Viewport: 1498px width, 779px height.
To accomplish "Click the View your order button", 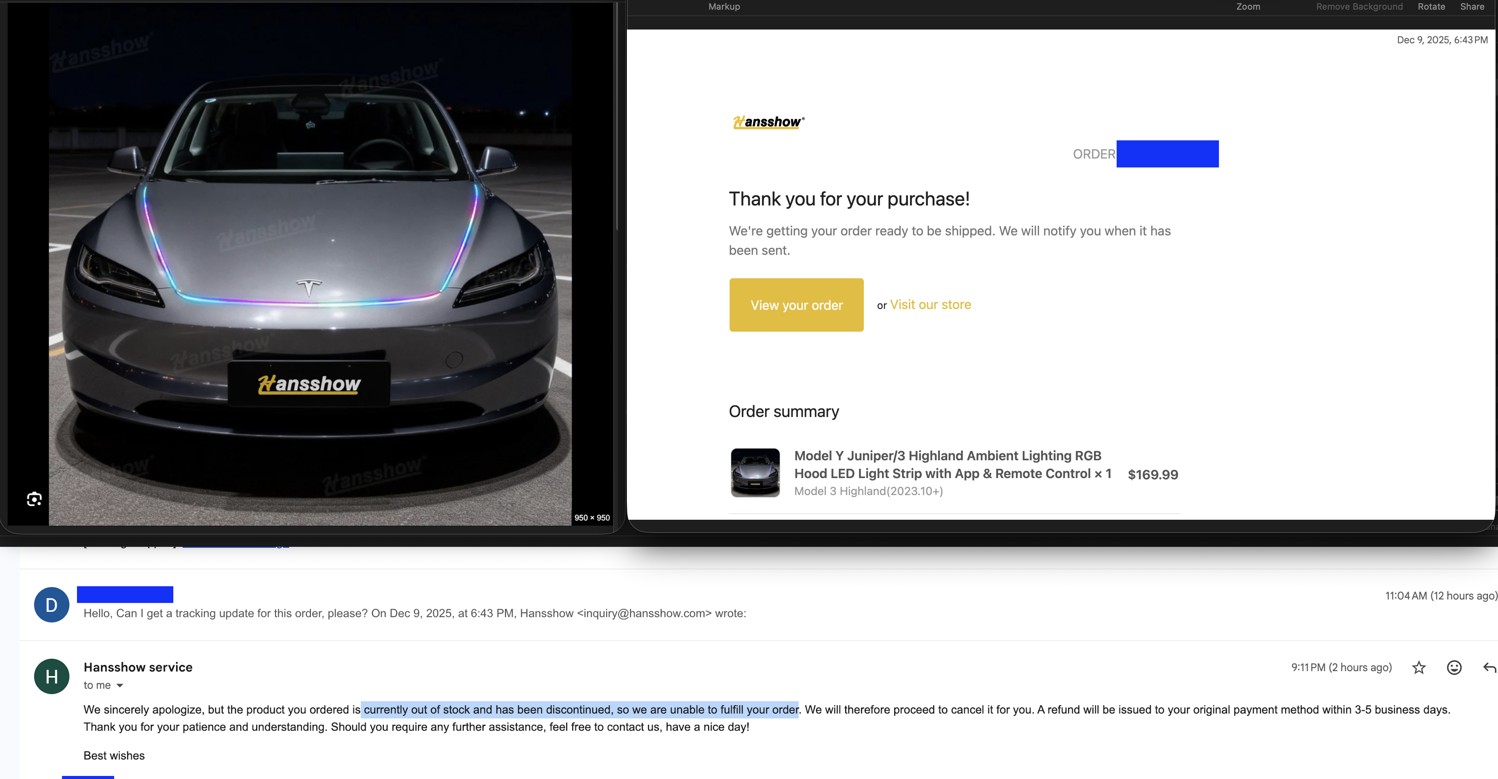I will pyautogui.click(x=796, y=305).
